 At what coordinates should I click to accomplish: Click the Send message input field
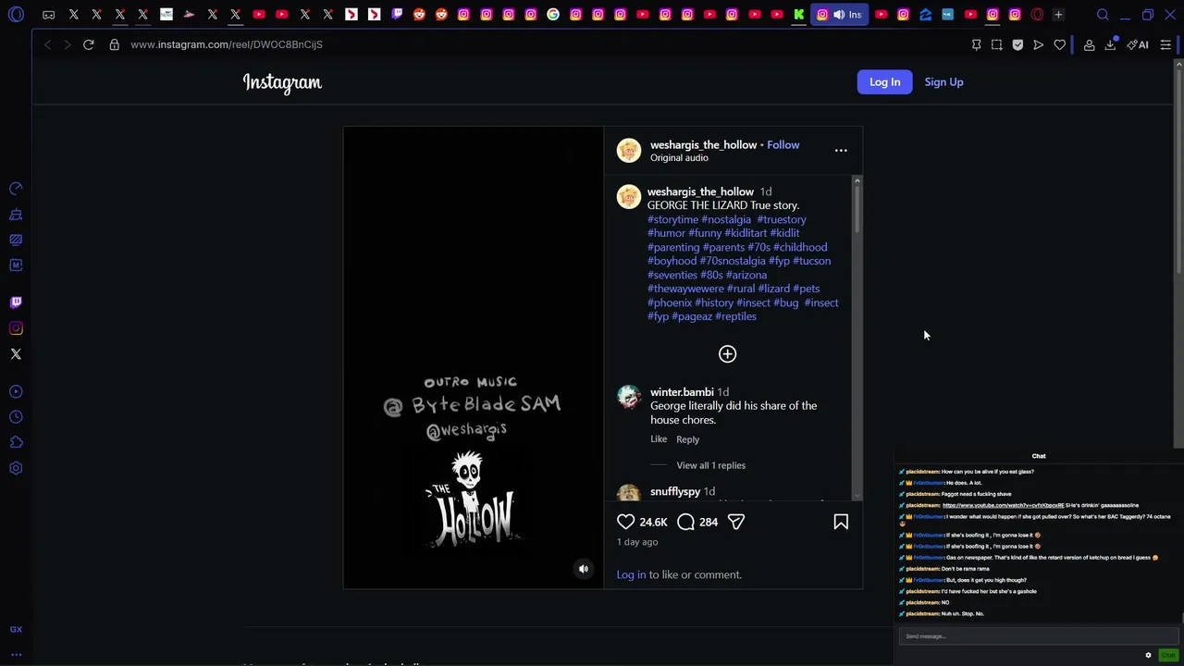[1038, 636]
